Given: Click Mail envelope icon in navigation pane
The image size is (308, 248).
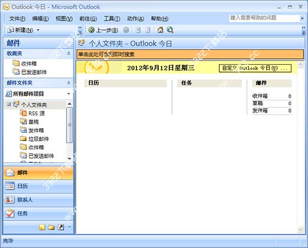Looking at the screenshot, I should pyautogui.click(x=10, y=173).
